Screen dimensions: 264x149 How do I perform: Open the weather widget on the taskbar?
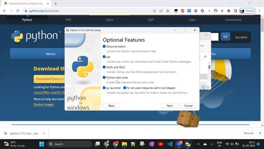point(14,144)
